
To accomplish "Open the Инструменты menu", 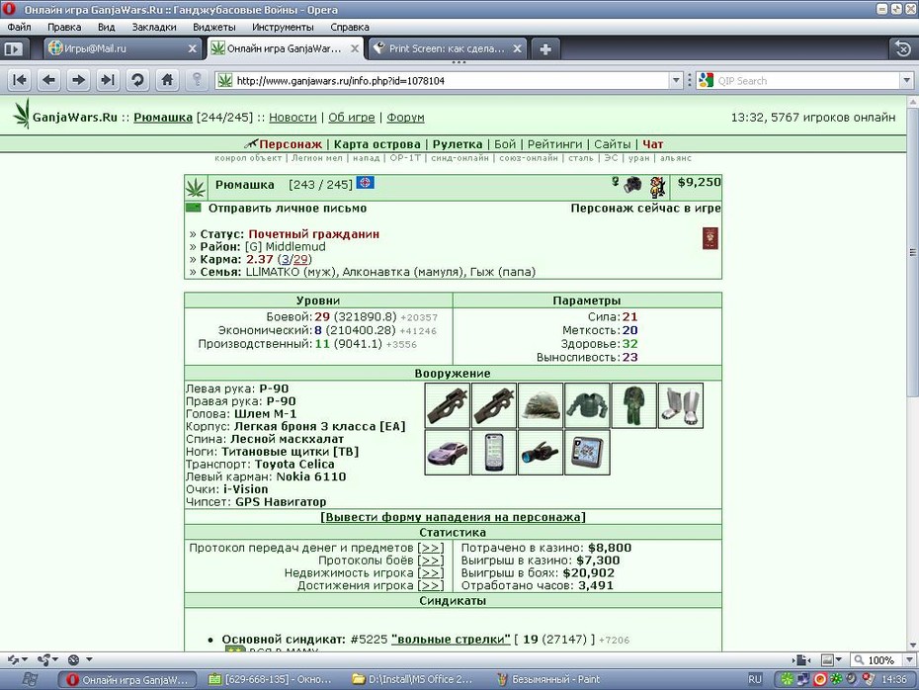I will tap(283, 27).
